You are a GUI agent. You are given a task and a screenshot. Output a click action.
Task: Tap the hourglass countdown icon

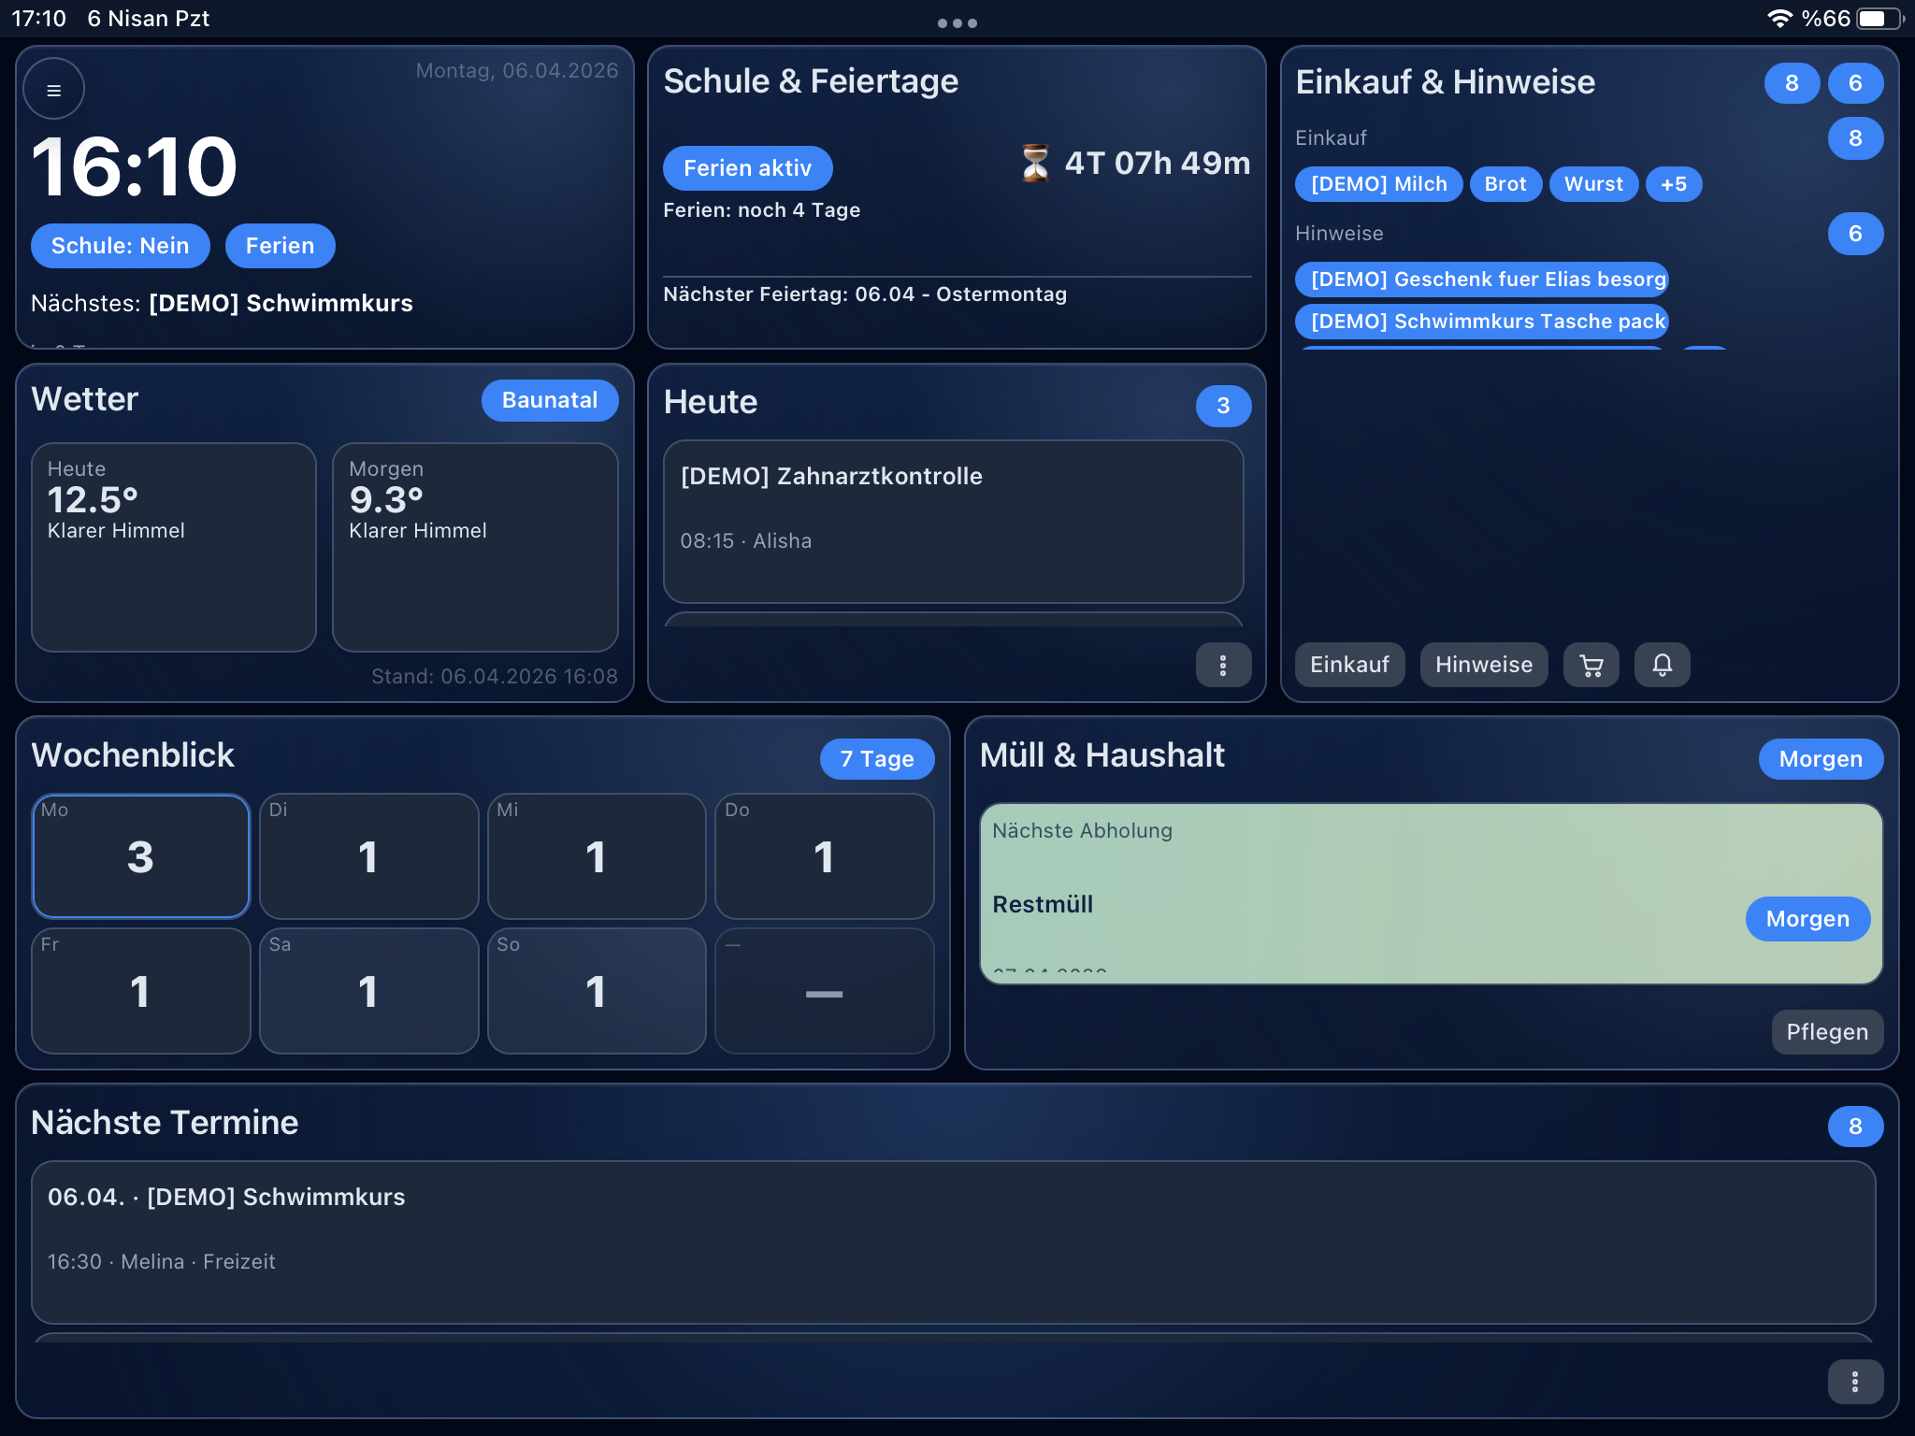pyautogui.click(x=1035, y=164)
